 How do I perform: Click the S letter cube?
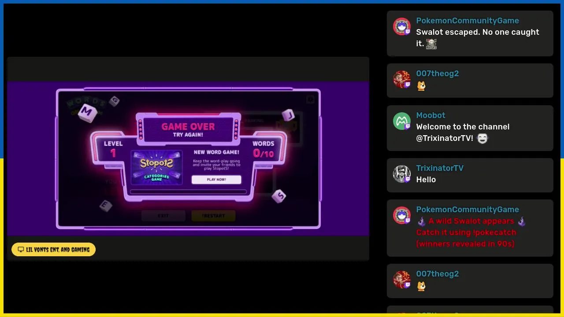tap(279, 196)
